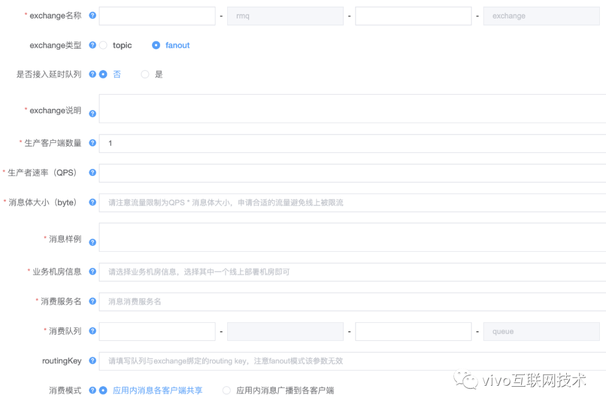Click help icon next to 生产客户端数量

click(x=93, y=143)
